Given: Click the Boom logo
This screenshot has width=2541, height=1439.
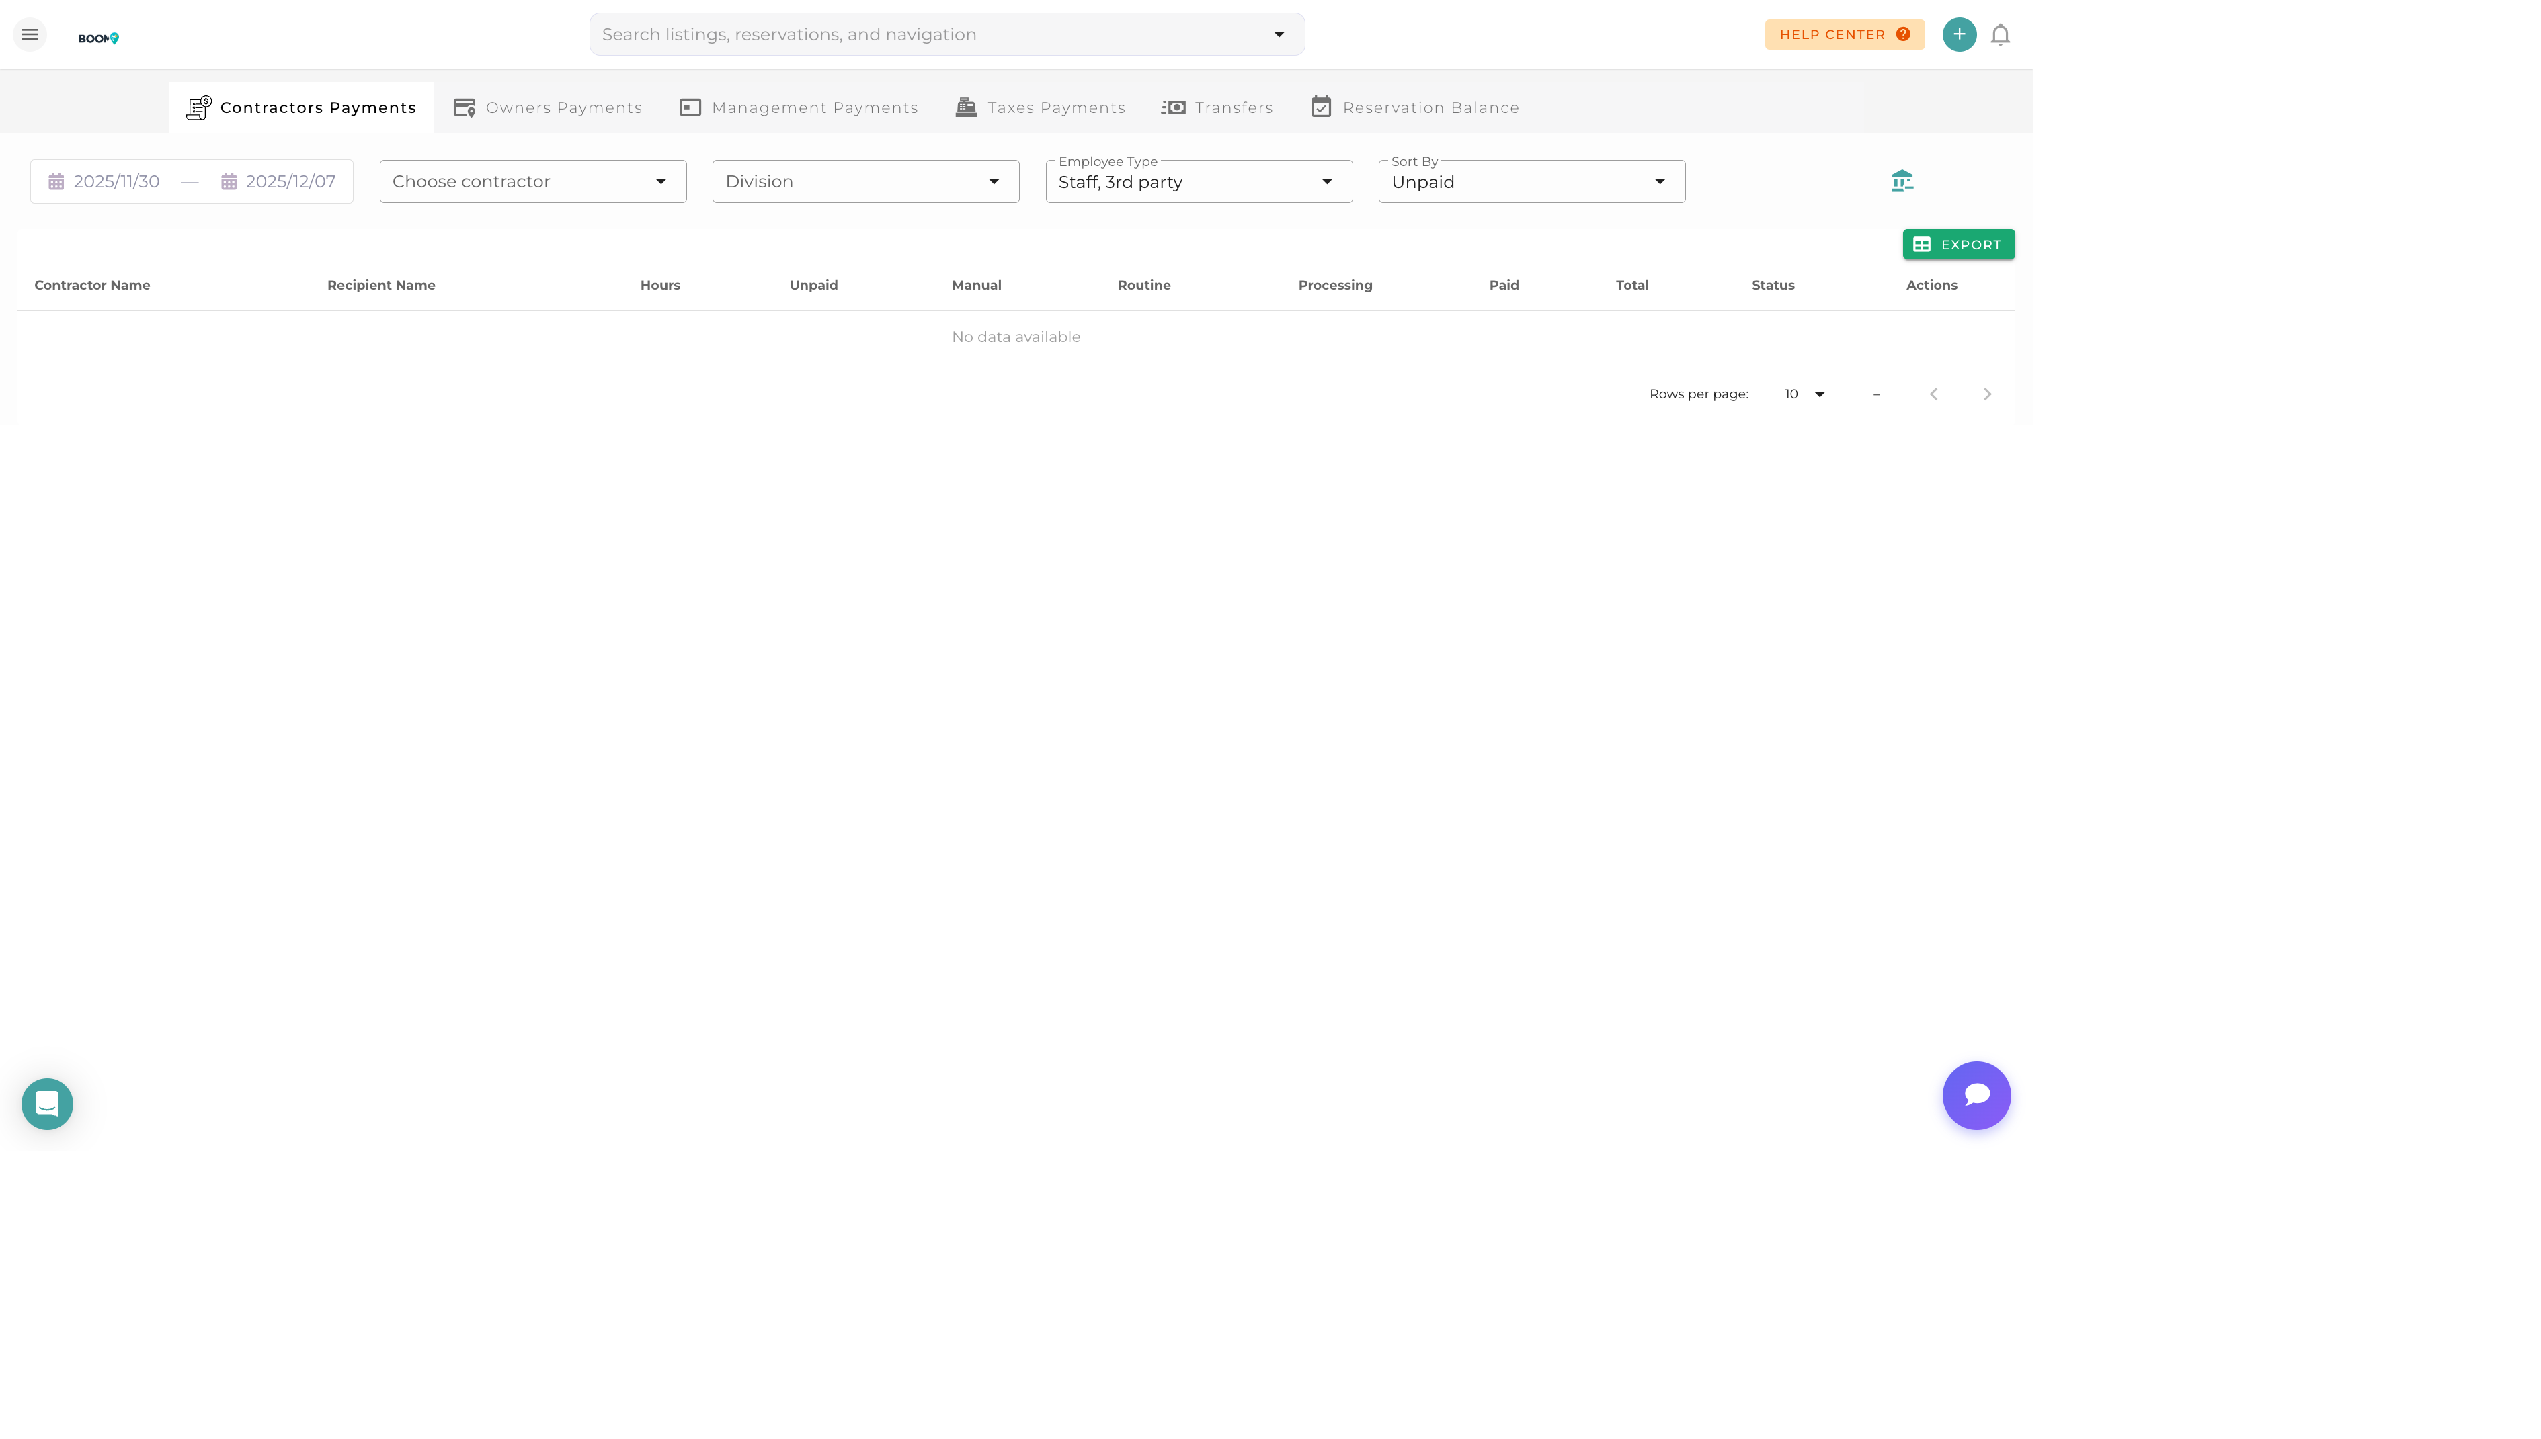Looking at the screenshot, I should [99, 36].
